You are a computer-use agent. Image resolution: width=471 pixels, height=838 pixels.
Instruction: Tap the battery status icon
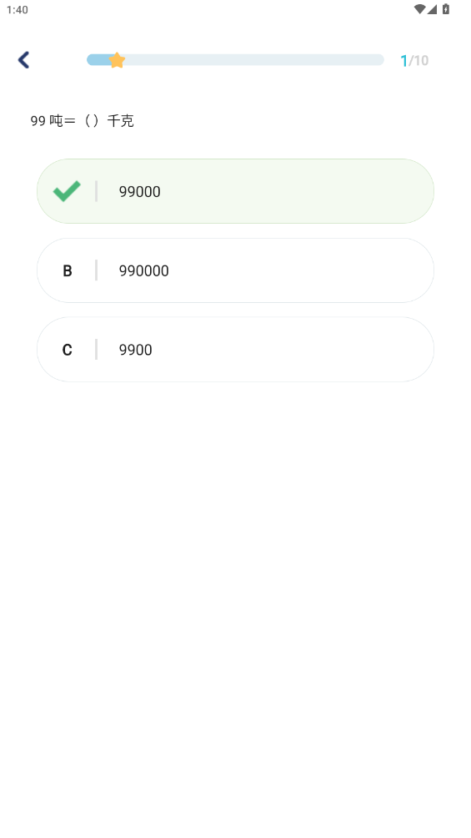point(446,9)
